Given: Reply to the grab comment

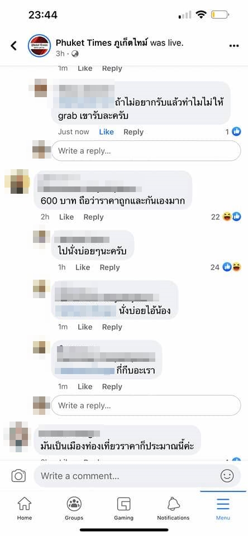Looking at the screenshot, I should [133, 132].
